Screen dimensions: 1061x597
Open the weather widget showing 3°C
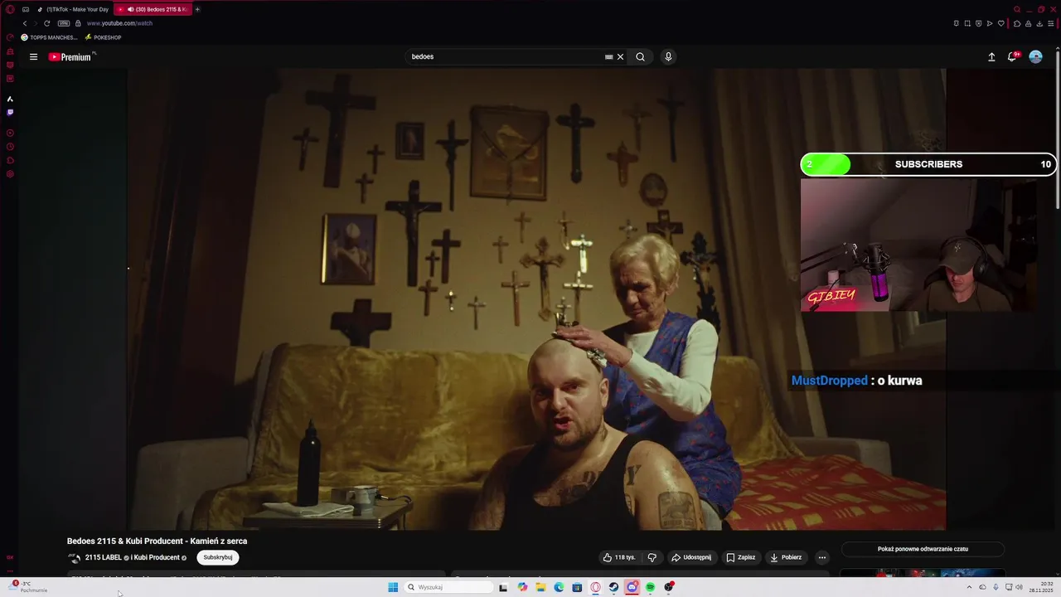(27, 587)
